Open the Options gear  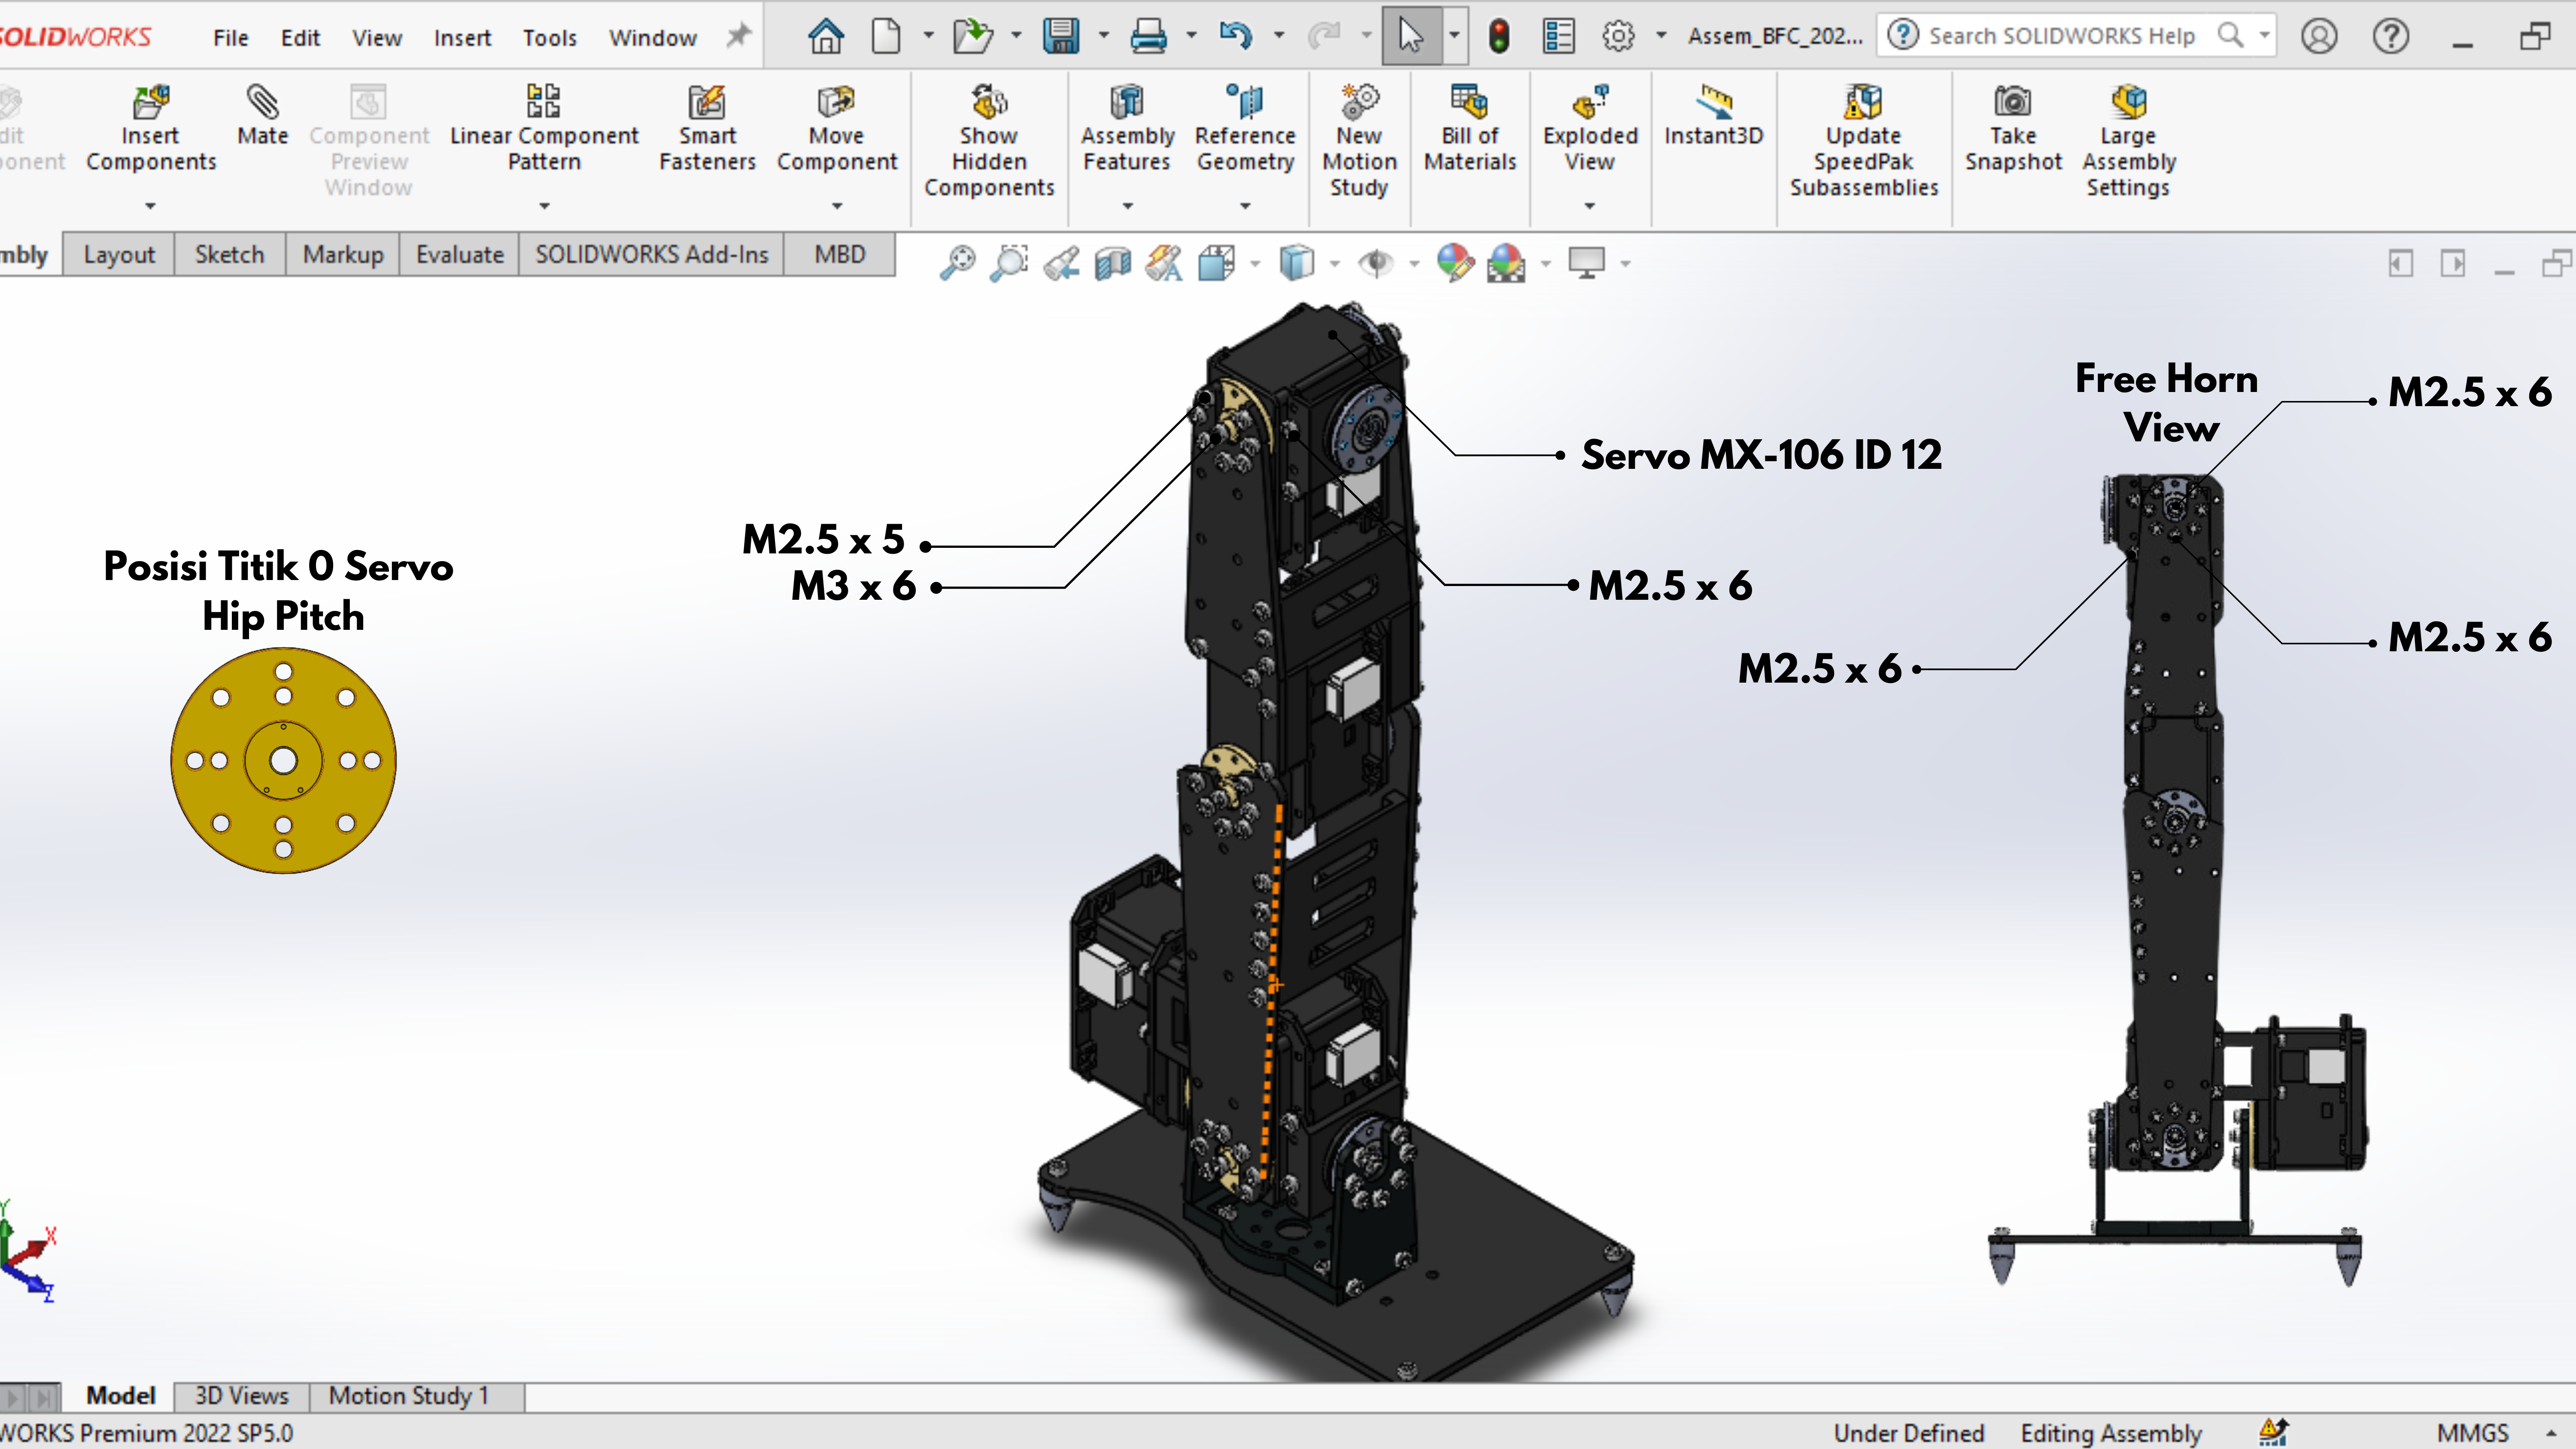click(x=1618, y=37)
